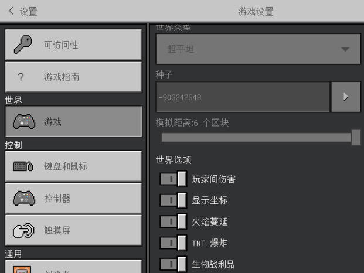Click the 世界选项 section heading
Image resolution: width=364 pixels, height=273 pixels.
coord(174,160)
